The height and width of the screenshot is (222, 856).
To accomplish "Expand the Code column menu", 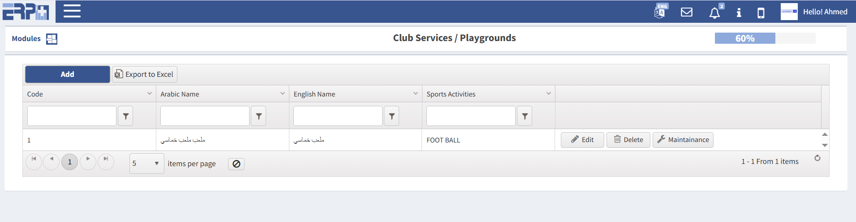I will tap(150, 93).
